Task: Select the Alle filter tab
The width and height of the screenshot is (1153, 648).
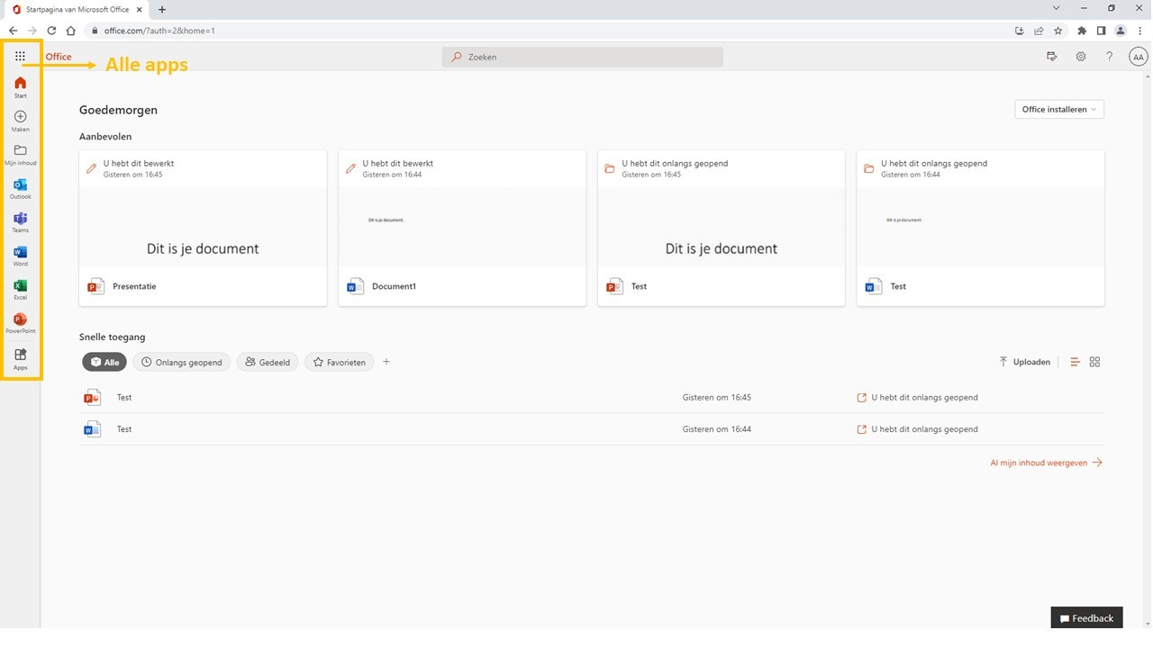Action: (104, 362)
